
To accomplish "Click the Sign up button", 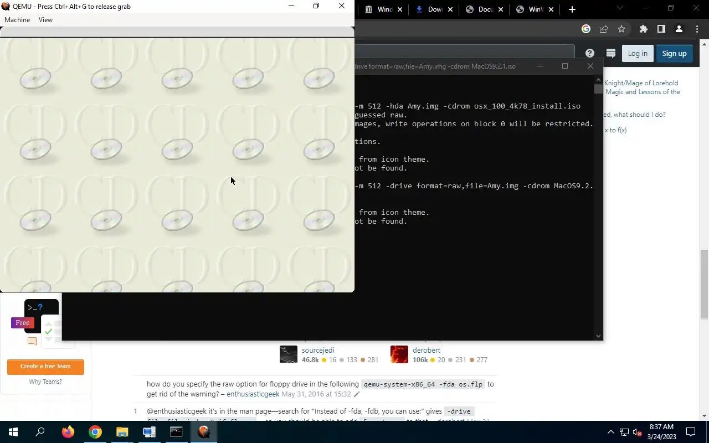I will (674, 53).
